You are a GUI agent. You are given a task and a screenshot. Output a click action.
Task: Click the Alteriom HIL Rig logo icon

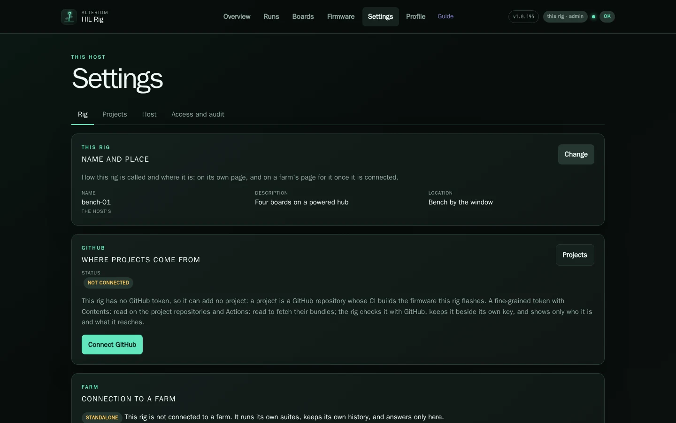[69, 16]
